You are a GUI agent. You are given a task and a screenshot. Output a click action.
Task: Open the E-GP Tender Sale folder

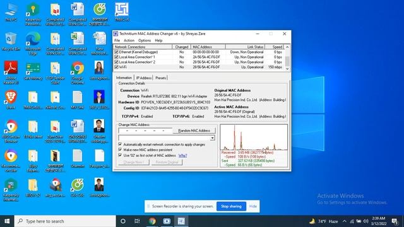[x=55, y=73]
